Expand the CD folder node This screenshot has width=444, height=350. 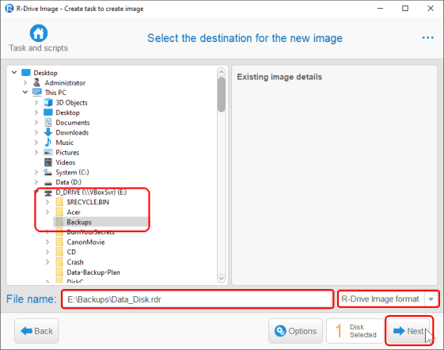tap(47, 252)
